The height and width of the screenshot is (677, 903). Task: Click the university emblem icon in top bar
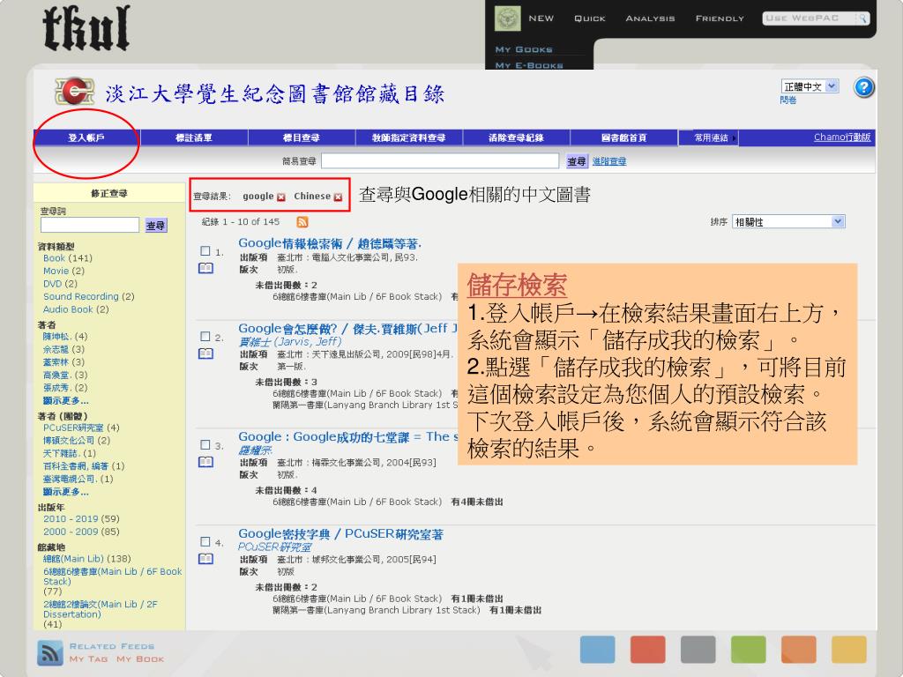point(507,19)
